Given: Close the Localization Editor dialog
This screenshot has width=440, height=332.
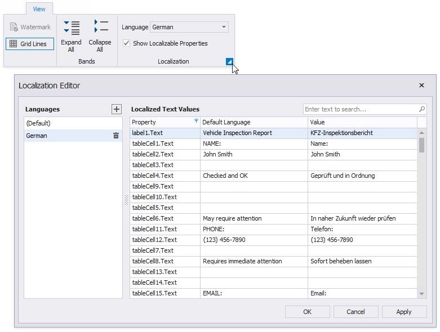Looking at the screenshot, I should (x=421, y=86).
